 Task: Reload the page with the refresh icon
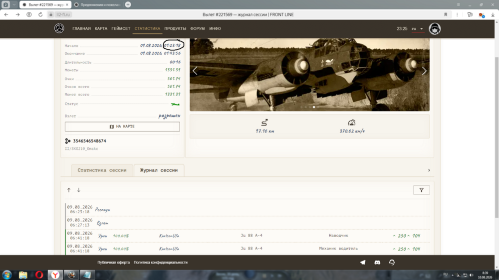pos(40,14)
